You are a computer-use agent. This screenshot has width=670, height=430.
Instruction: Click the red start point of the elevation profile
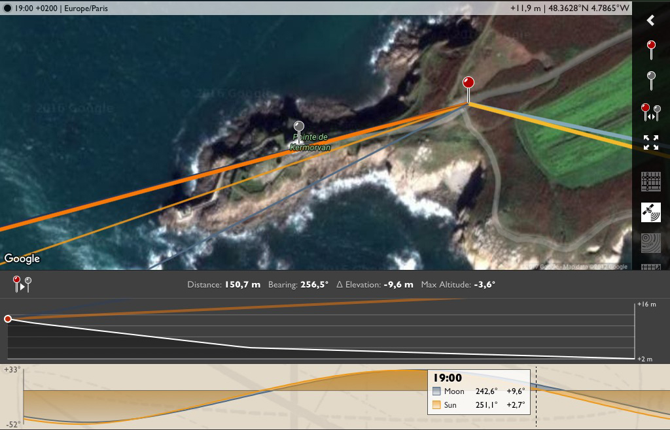point(8,319)
